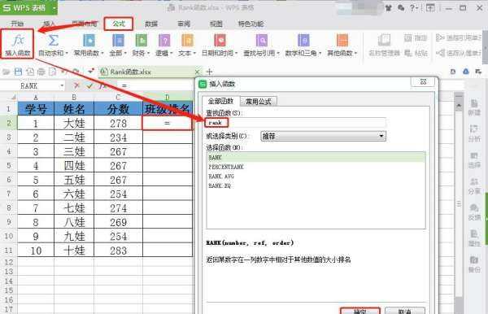Add new document tab with plus icon
Image resolution: width=488 pixels, height=314 pixels.
(x=209, y=72)
